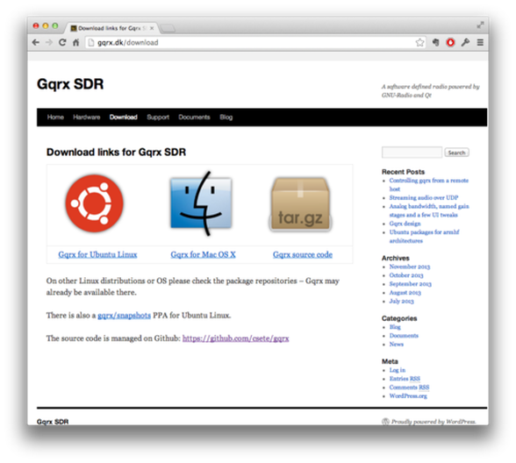Image resolution: width=516 pixels, height=463 pixels.
Task: Follow the Gqrx for Ubuntu Linux link
Action: 97,254
